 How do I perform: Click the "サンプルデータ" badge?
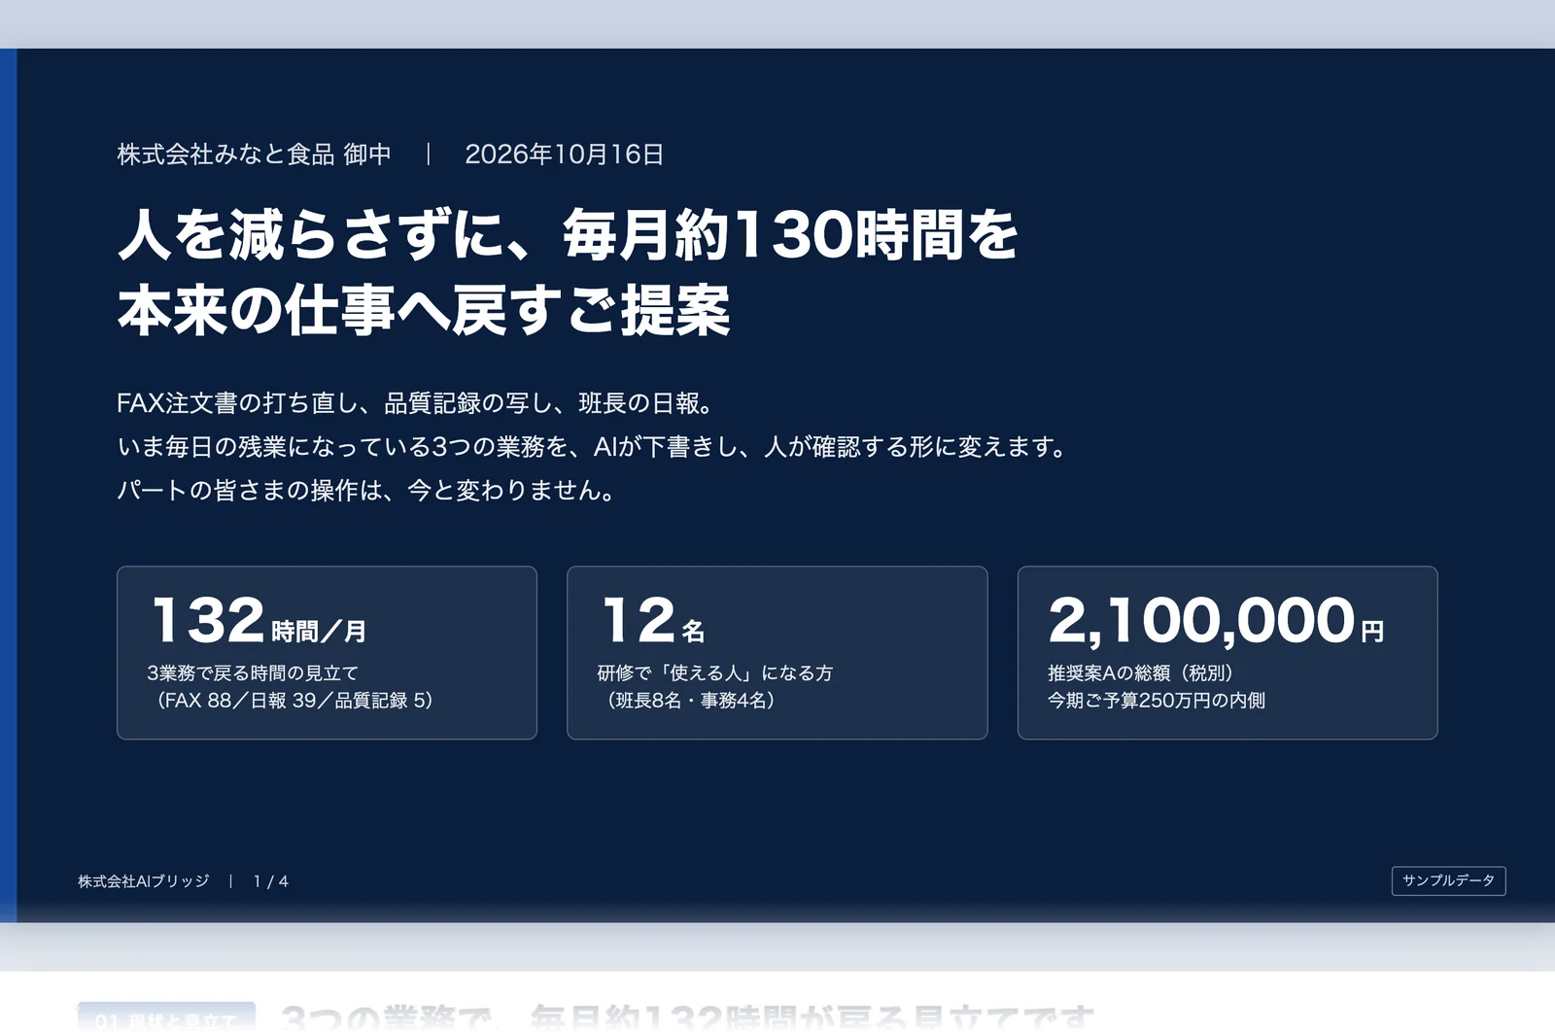click(1448, 880)
